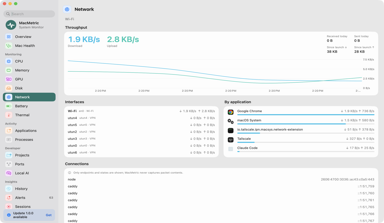
Task: Click the Projects folder icon
Action: (x=9, y=155)
